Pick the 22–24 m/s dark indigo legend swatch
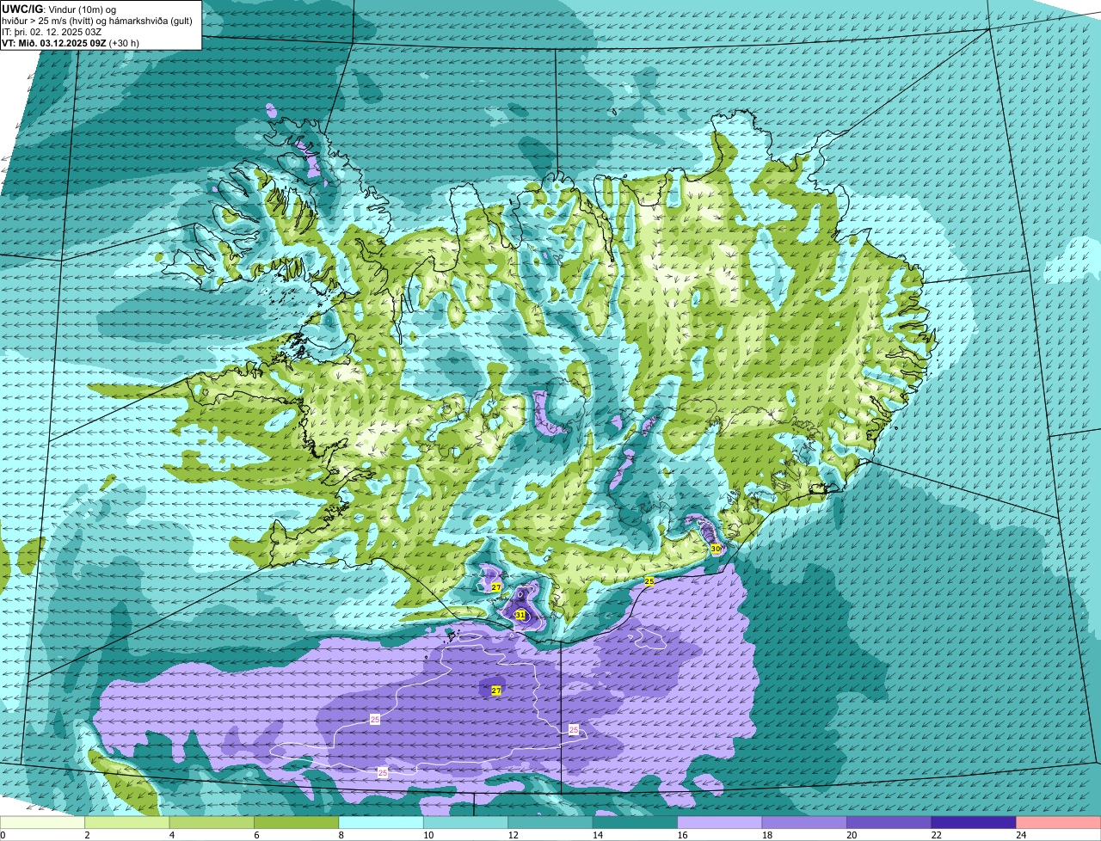The width and height of the screenshot is (1101, 841). pyautogui.click(x=975, y=822)
